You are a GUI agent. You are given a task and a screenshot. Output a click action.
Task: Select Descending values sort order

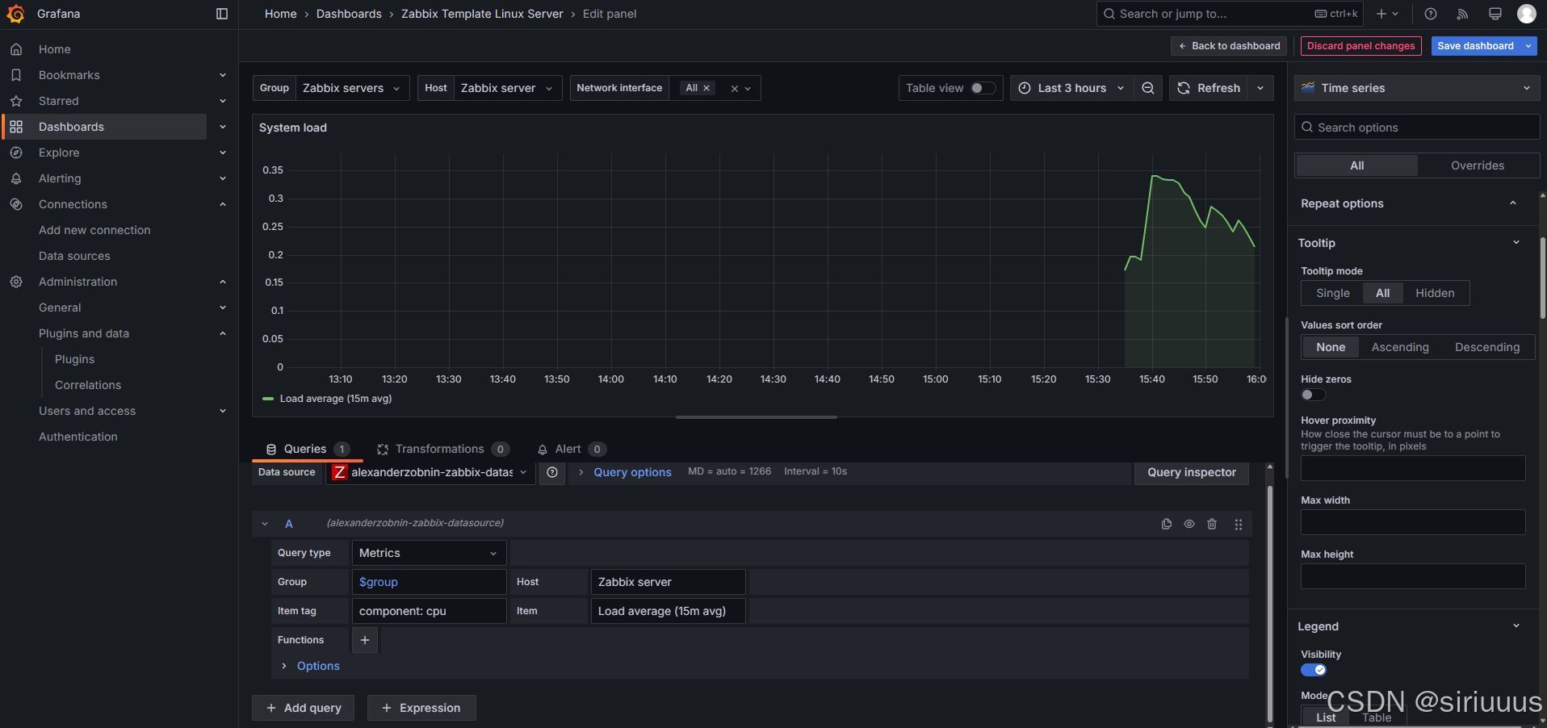[x=1487, y=347]
